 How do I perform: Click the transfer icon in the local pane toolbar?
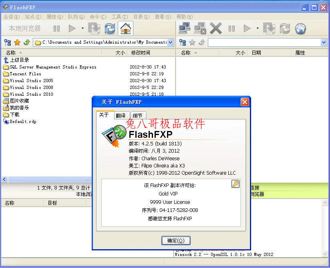pyautogui.click(x=94, y=28)
